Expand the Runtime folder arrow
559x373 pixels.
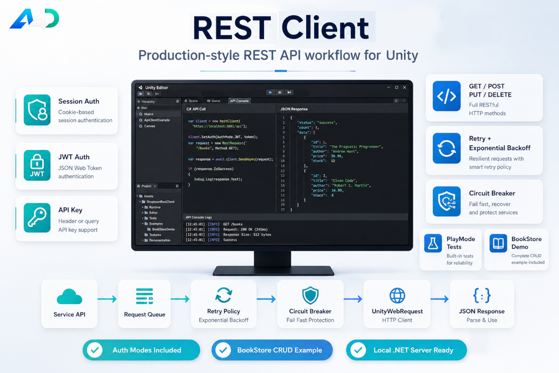click(x=143, y=207)
